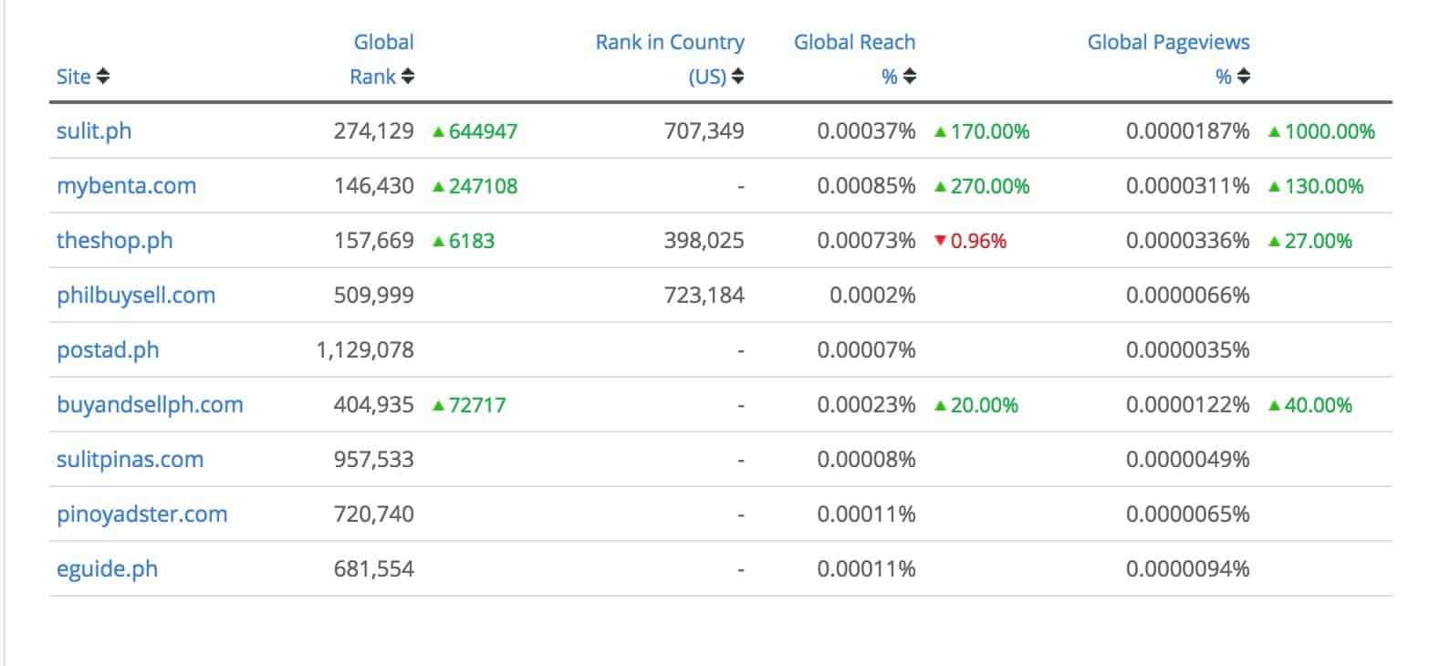Screen dimensions: 1440x666
Task: Click green up arrow beside 1000.00%
Action: click(1275, 131)
